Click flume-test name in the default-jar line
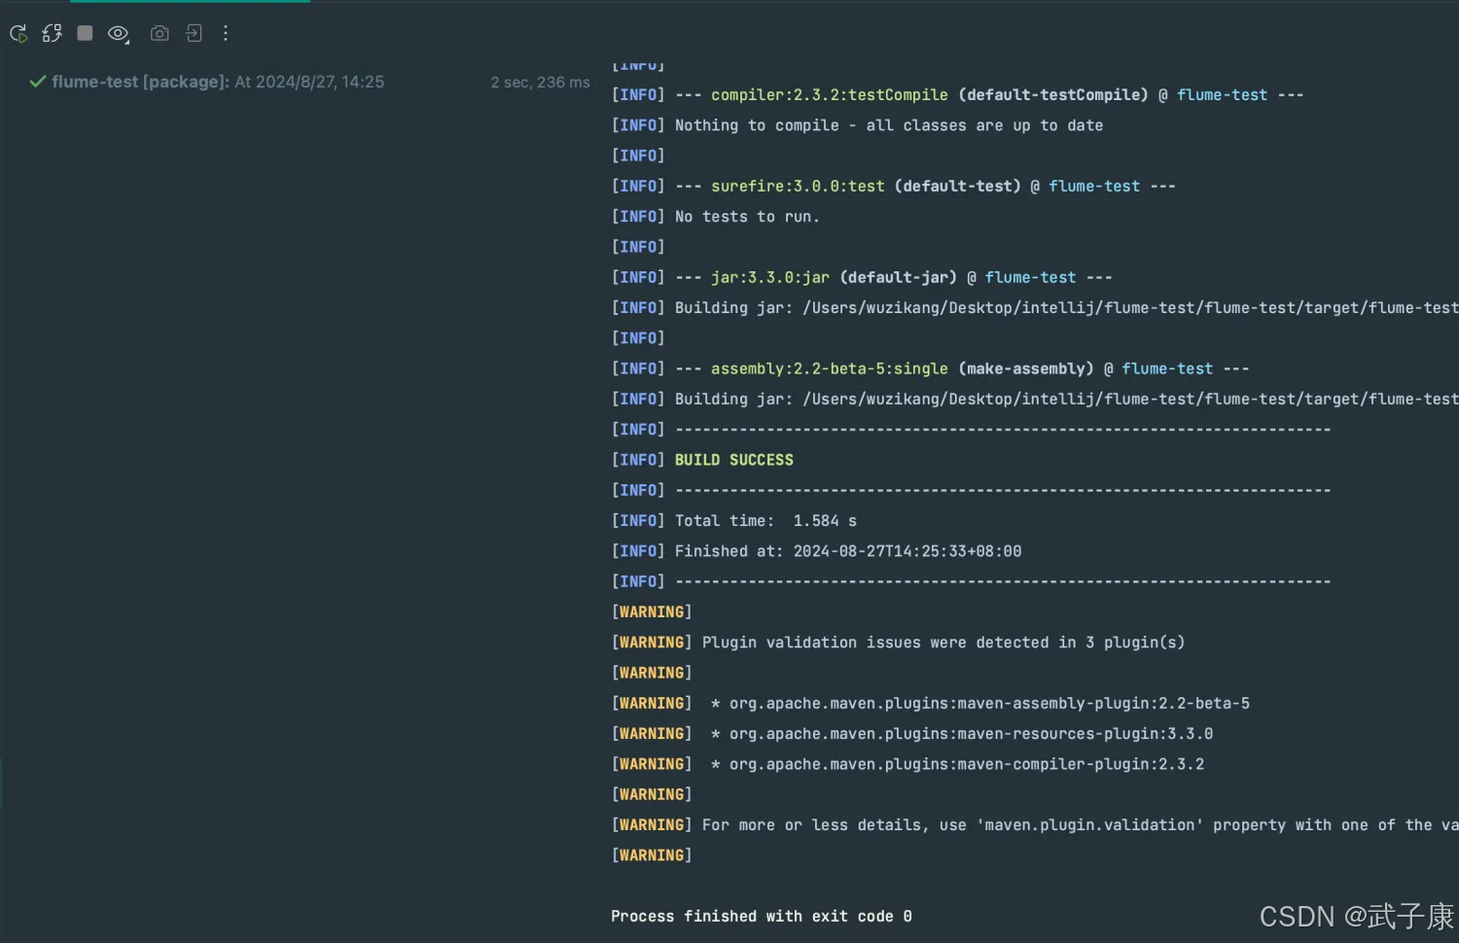Image resolution: width=1459 pixels, height=943 pixels. pos(1030,278)
